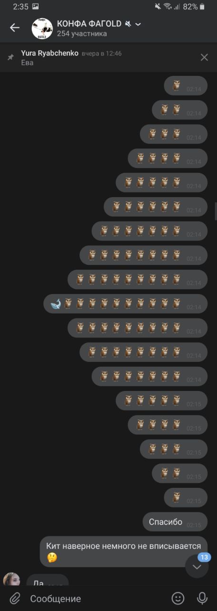Tap the microphone voice message icon

point(202,598)
